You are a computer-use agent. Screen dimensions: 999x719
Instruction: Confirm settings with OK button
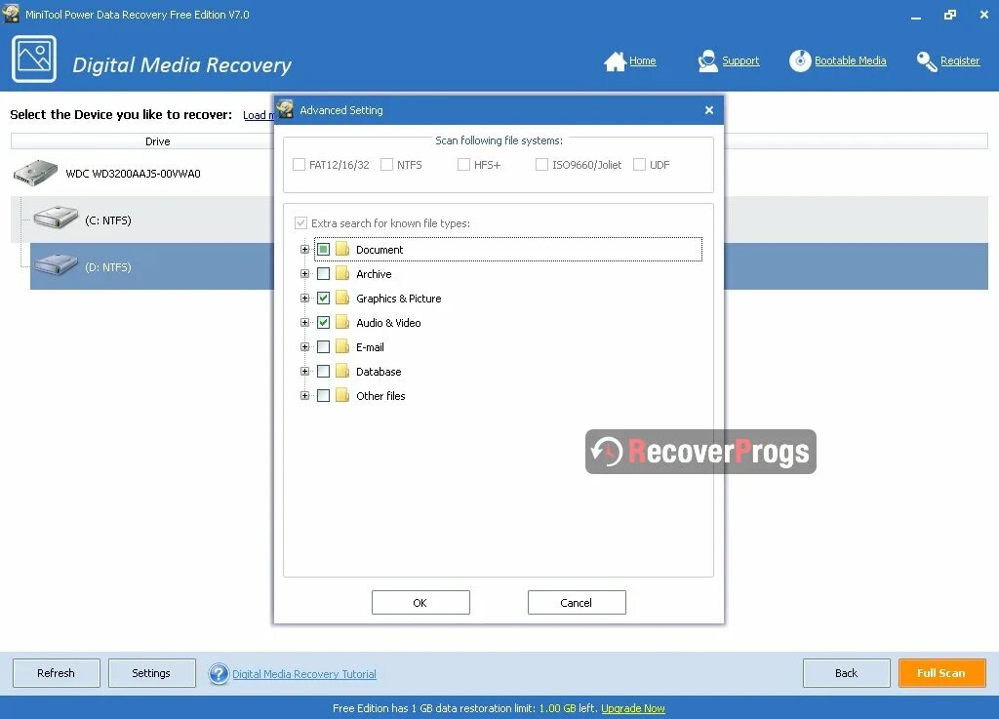tap(420, 603)
